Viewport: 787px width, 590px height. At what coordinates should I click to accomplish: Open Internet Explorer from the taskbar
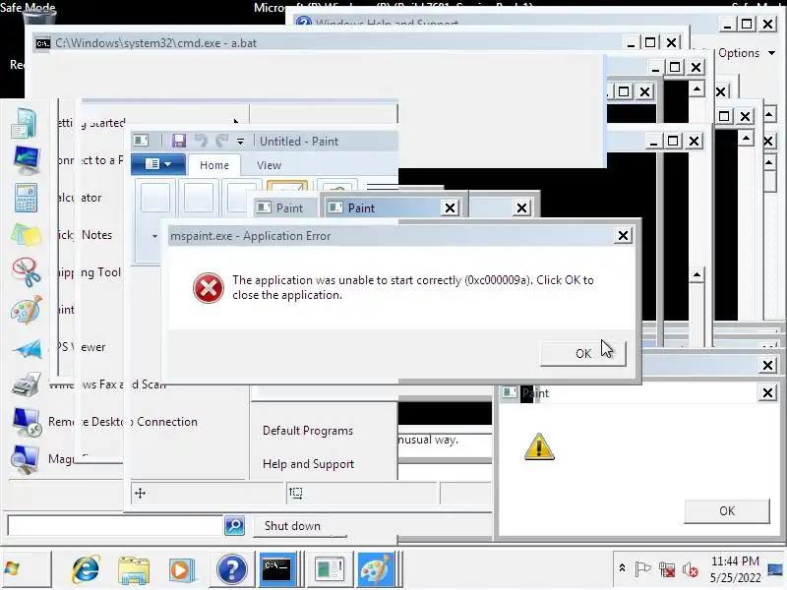point(86,569)
